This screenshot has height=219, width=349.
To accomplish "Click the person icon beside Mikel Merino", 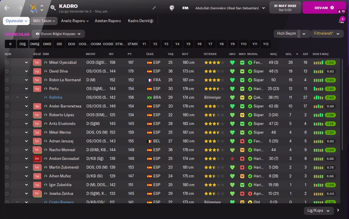I will [x=46, y=133].
